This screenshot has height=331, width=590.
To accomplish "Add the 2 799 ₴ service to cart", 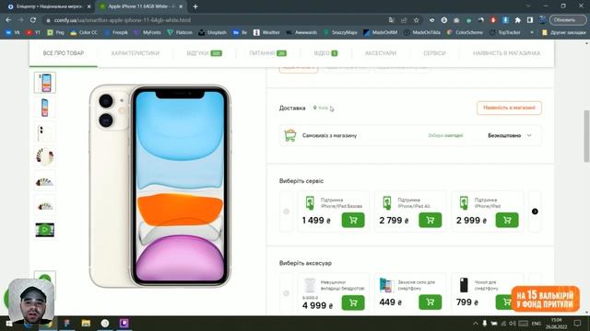I will click(x=431, y=221).
